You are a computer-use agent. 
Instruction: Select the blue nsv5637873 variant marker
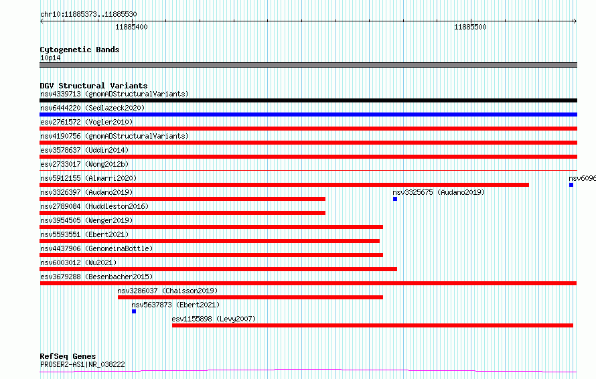[134, 311]
